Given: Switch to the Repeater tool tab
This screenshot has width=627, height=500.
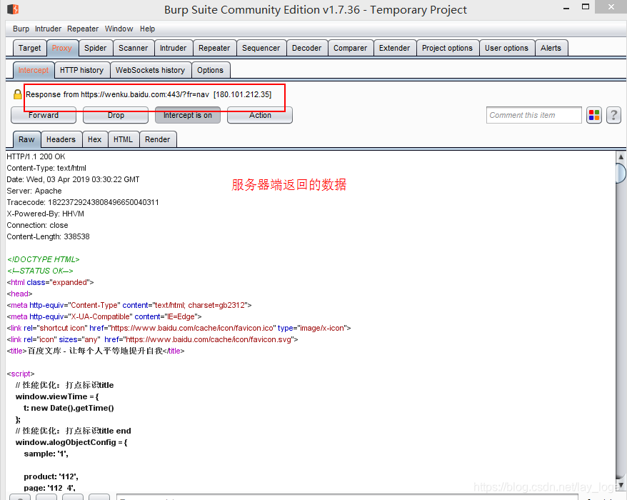Looking at the screenshot, I should (x=214, y=48).
